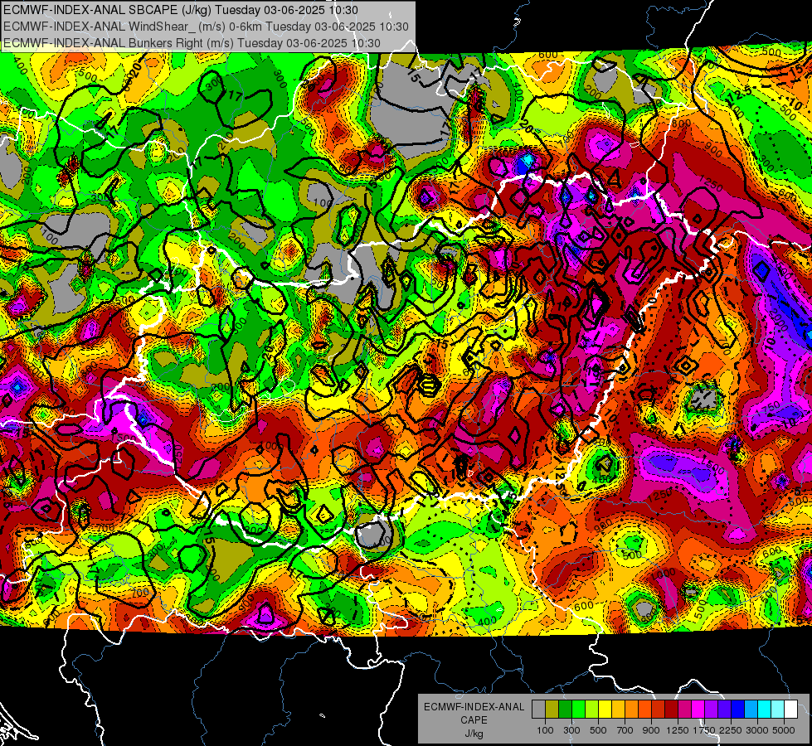
Task: Click the brick red legend swatch right of 900
Action: click(659, 709)
